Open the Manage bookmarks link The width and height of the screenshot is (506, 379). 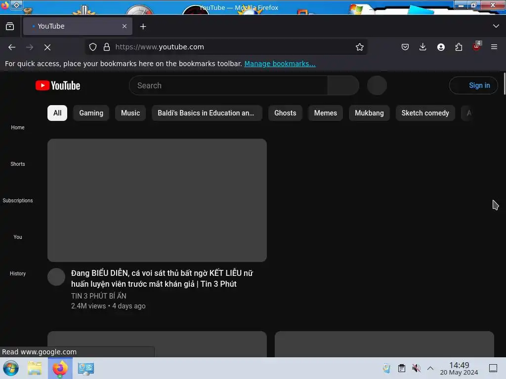pyautogui.click(x=280, y=64)
